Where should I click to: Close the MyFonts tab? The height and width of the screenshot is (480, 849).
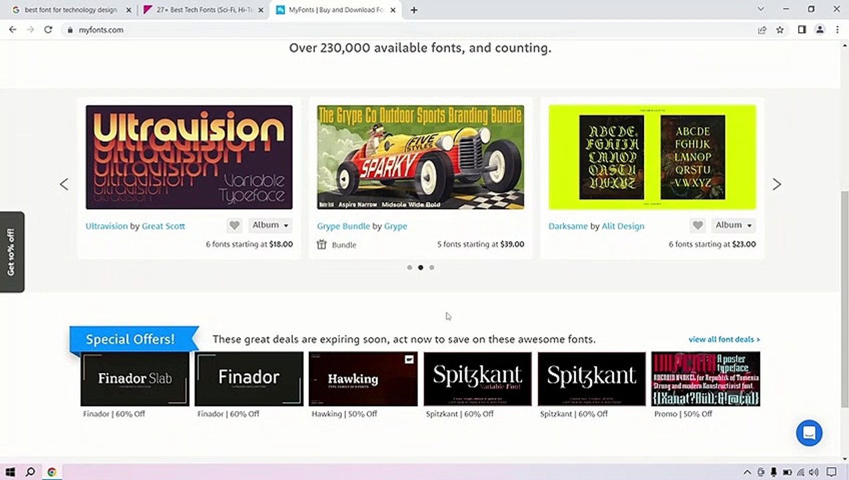393,10
